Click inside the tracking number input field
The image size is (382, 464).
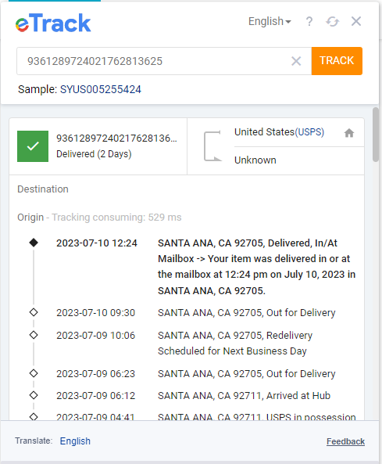(x=154, y=61)
